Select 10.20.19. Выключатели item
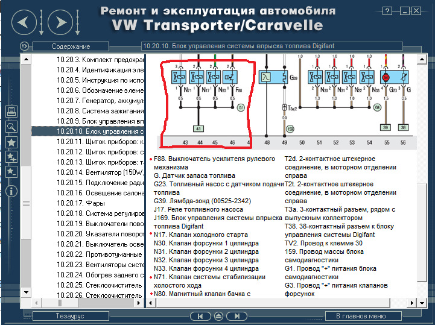 [x=100, y=224]
